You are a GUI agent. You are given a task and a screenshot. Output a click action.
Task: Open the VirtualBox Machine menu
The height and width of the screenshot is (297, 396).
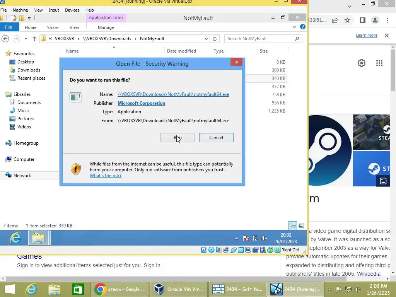20,10
